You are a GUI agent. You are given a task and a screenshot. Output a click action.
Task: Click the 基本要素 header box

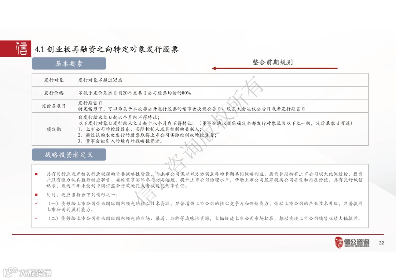69,64
